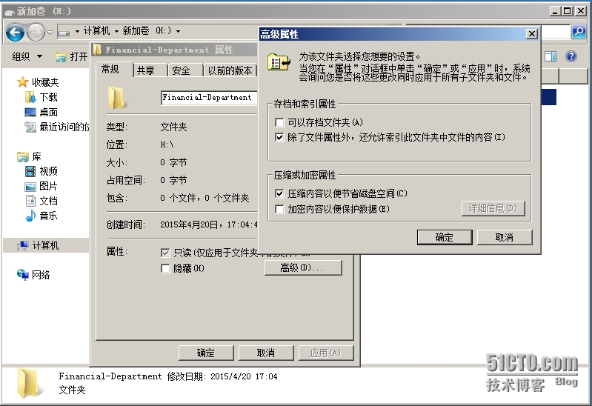The image size is (592, 406).
Task: Click 确定 in the 高级属性 dialog
Action: click(x=445, y=238)
